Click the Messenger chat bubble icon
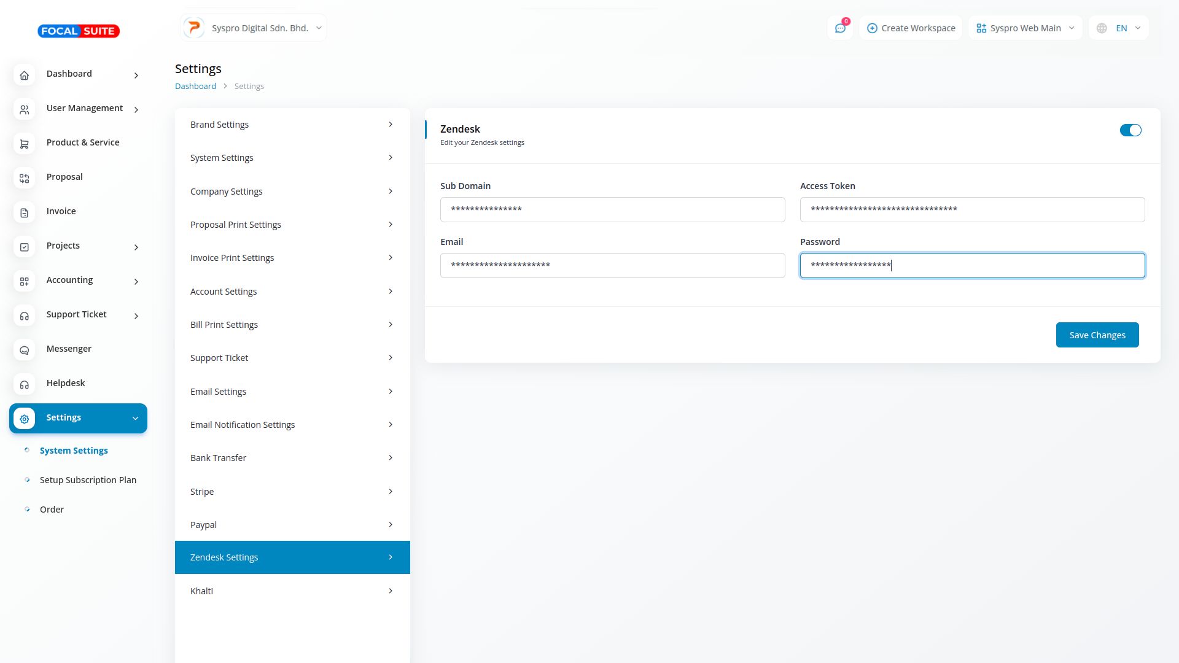Screen dimensions: 1179x663 tap(25, 351)
